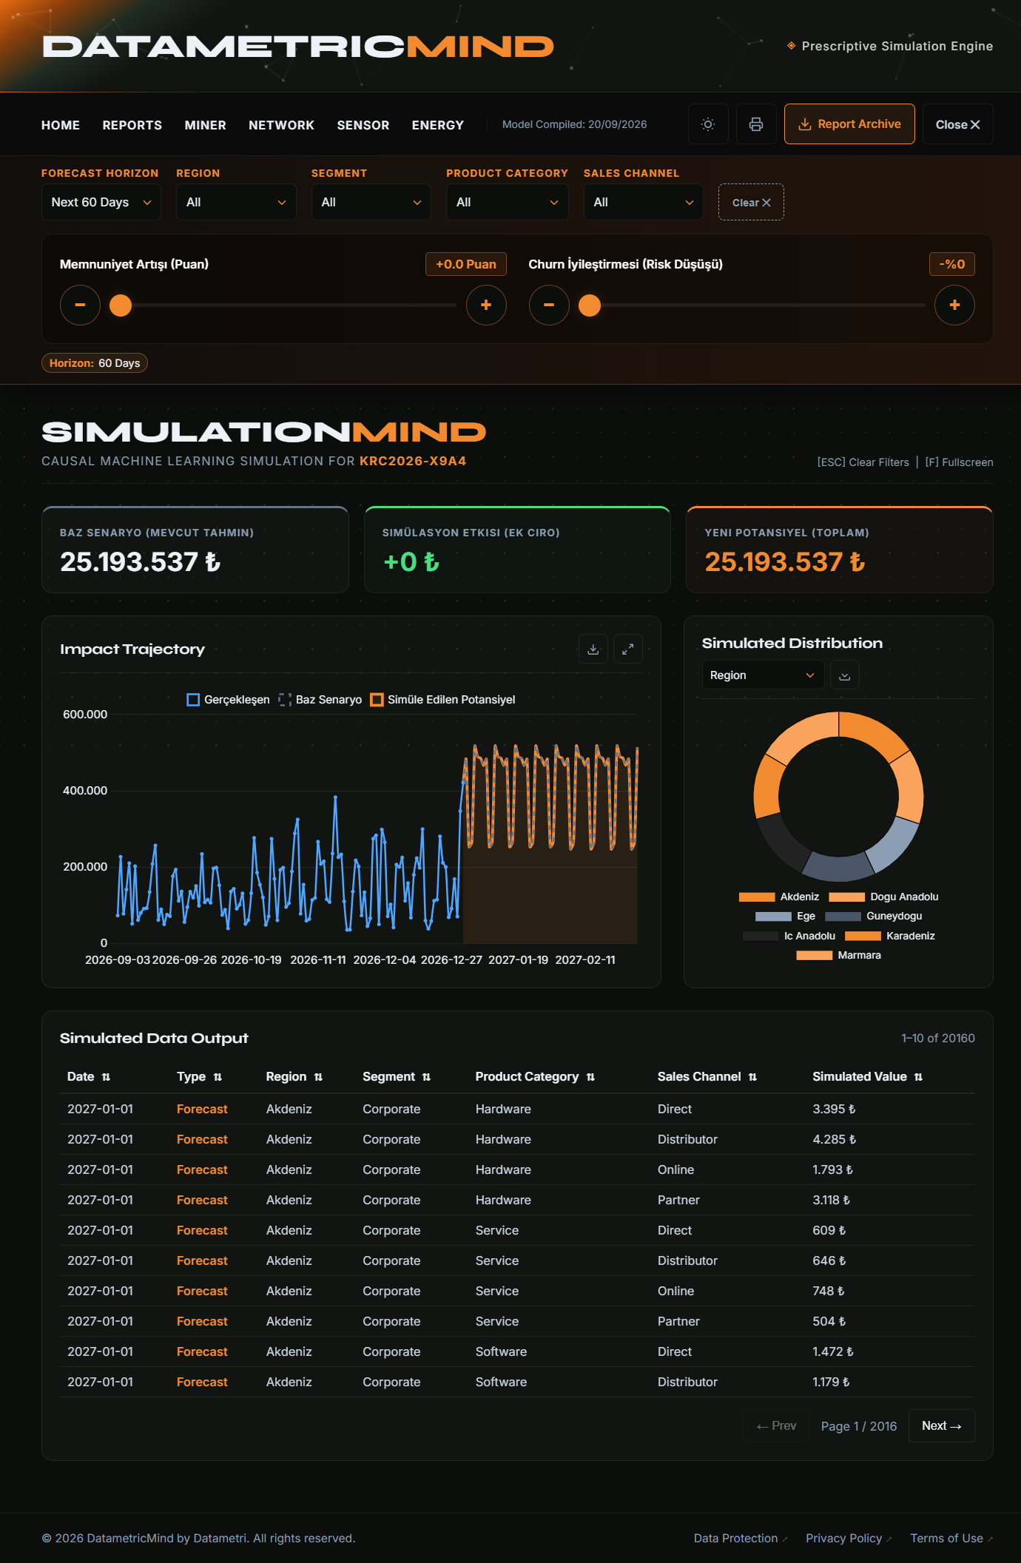Open the Region filter dropdown
The height and width of the screenshot is (1563, 1021).
[236, 202]
